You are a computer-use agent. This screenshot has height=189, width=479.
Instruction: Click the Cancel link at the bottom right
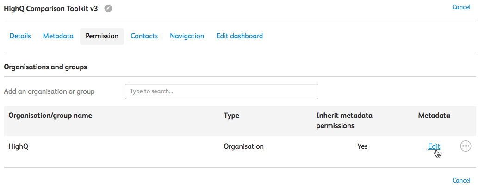click(x=461, y=180)
